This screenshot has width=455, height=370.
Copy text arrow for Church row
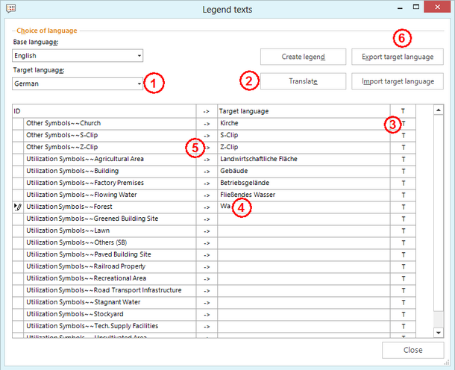(207, 124)
